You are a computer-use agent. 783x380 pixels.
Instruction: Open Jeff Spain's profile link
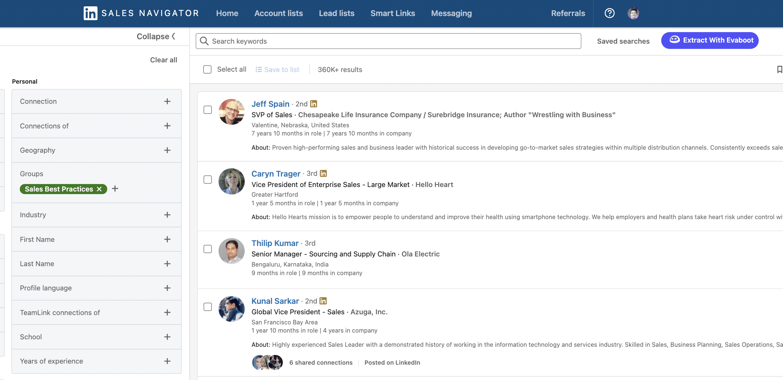[270, 104]
